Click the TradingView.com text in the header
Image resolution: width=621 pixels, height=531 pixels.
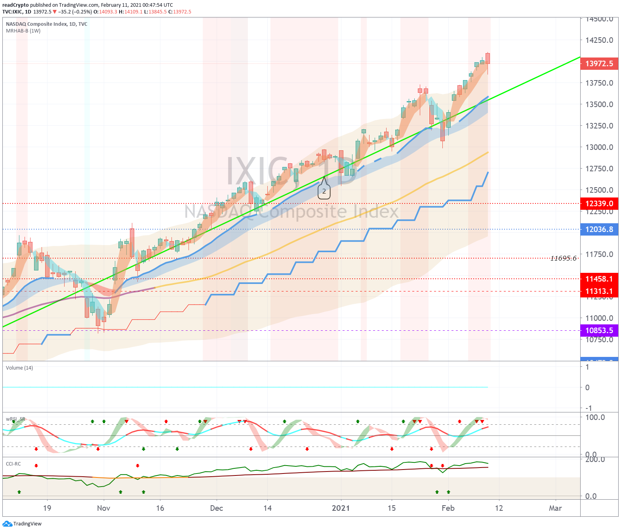click(79, 5)
